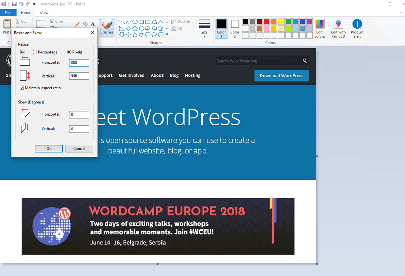The image size is (405, 276).
Task: Choose the Diamond shape
Action: [x=129, y=28]
